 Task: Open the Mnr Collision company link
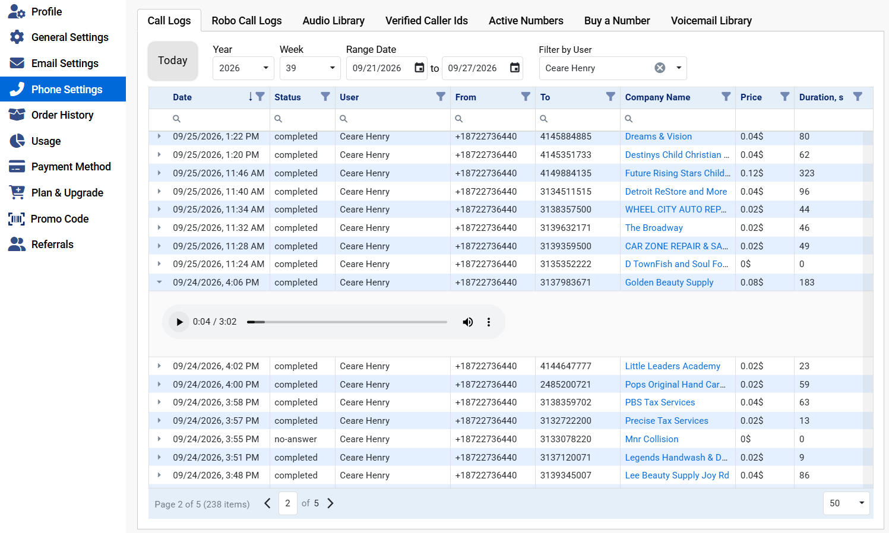click(x=651, y=439)
